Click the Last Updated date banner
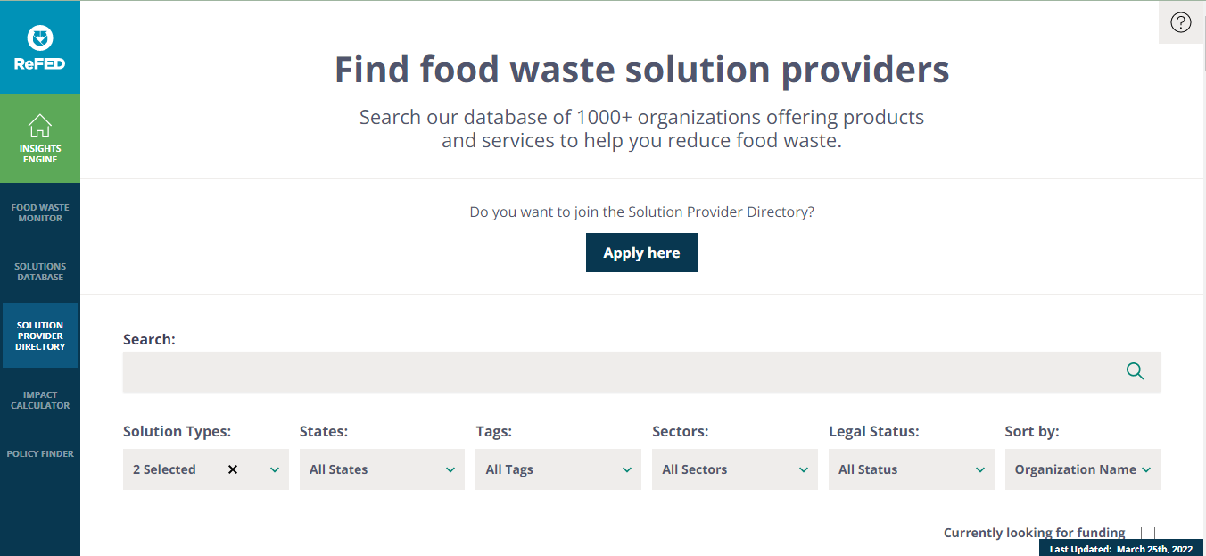Image resolution: width=1206 pixels, height=556 pixels. tap(1120, 549)
